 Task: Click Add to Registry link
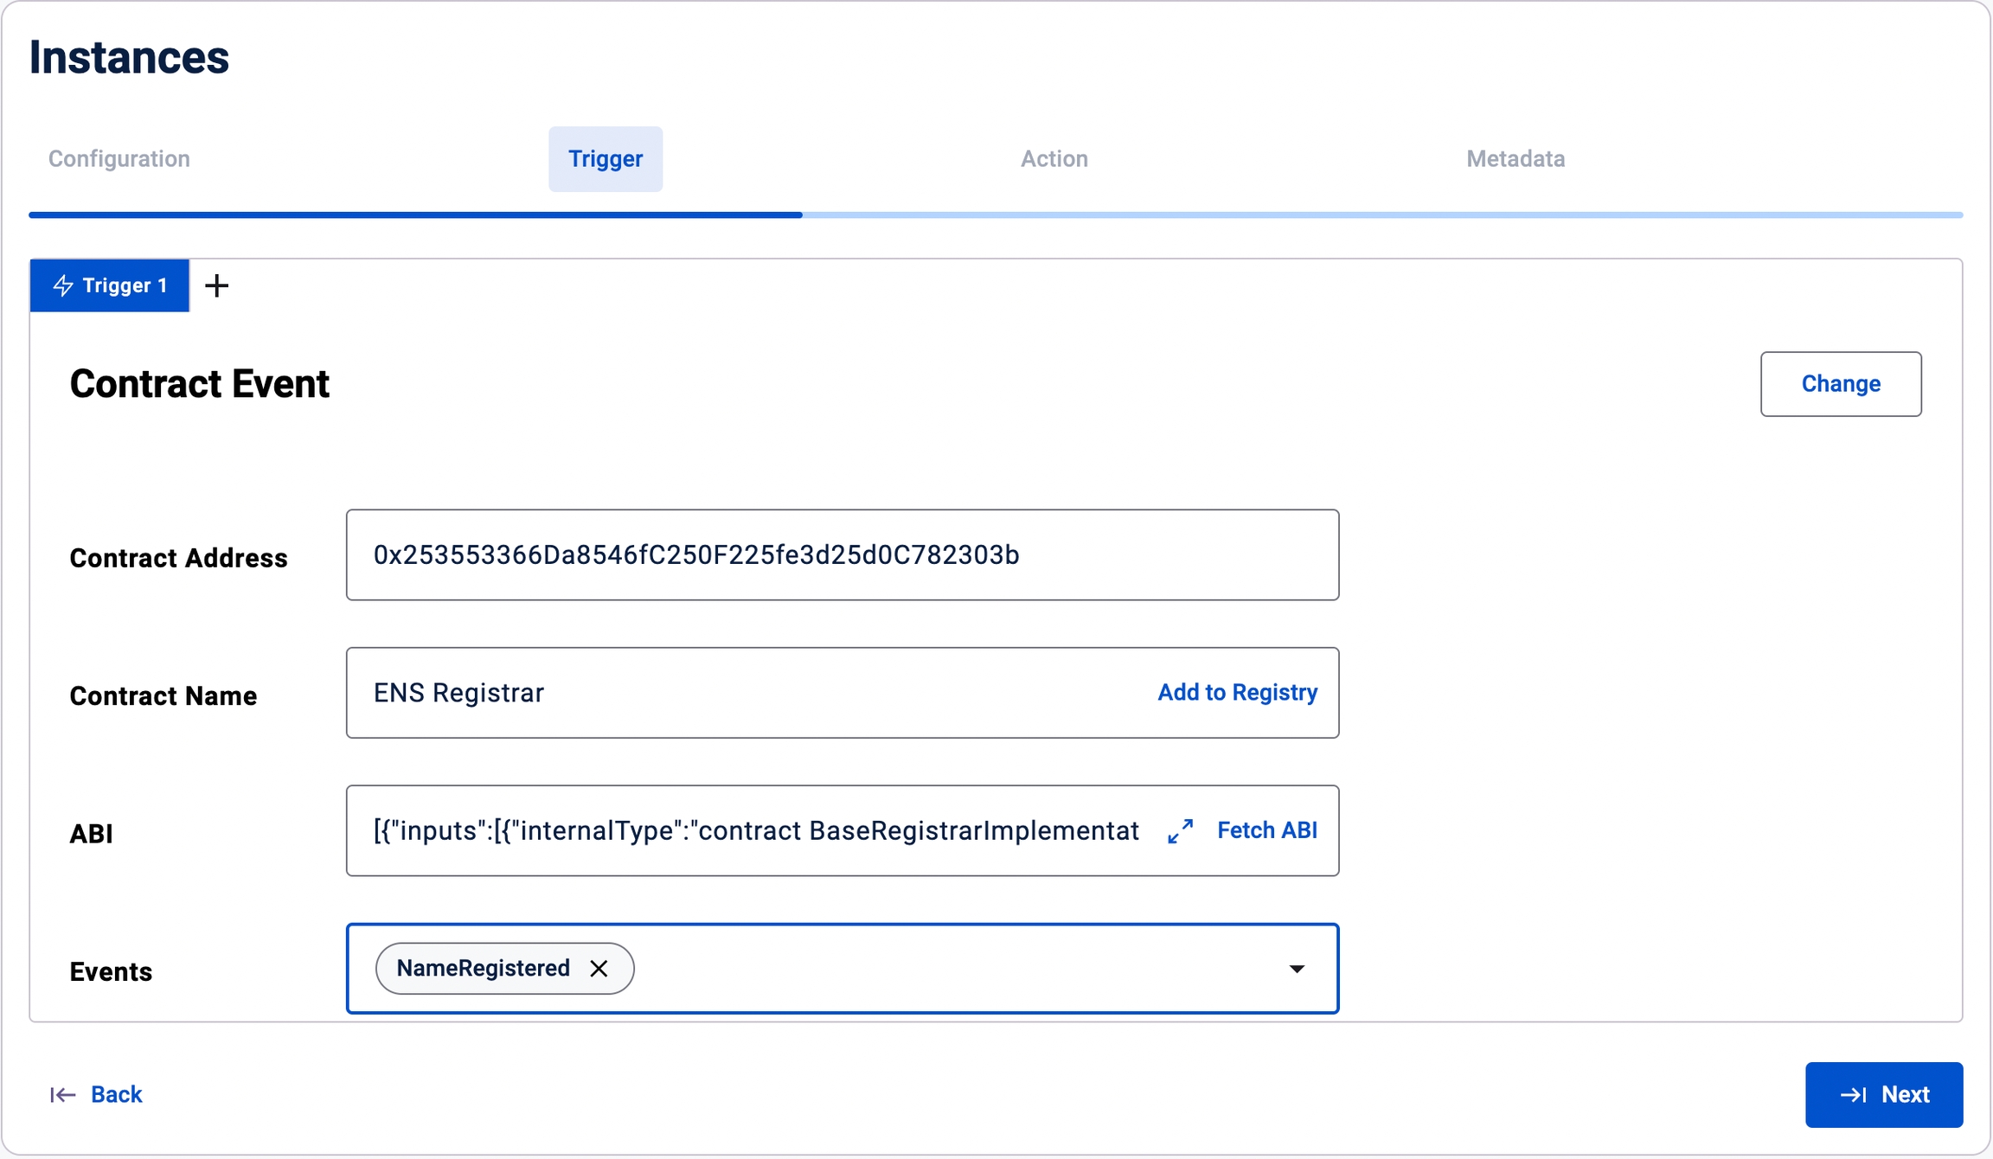point(1237,693)
